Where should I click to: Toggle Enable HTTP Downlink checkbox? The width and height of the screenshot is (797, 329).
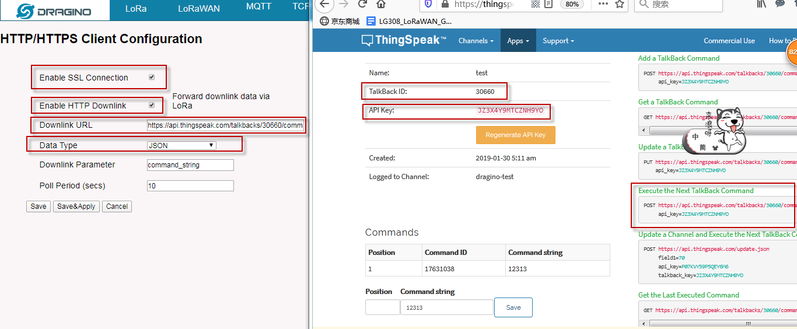click(x=152, y=105)
